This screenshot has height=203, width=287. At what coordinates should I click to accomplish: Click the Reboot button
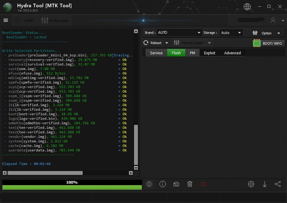(x=152, y=43)
